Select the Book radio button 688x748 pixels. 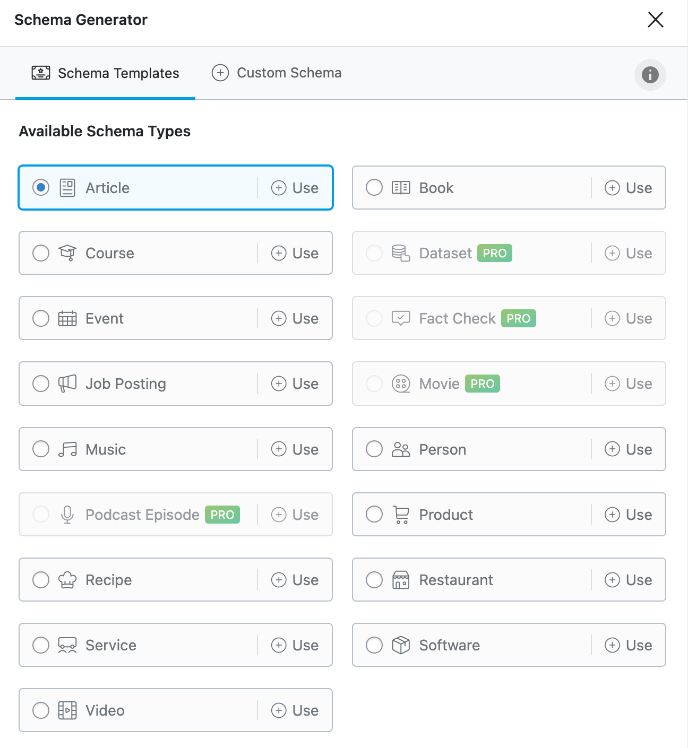(374, 188)
